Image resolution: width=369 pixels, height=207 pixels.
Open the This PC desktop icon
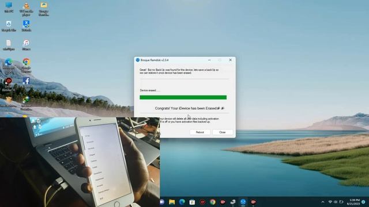click(9, 7)
